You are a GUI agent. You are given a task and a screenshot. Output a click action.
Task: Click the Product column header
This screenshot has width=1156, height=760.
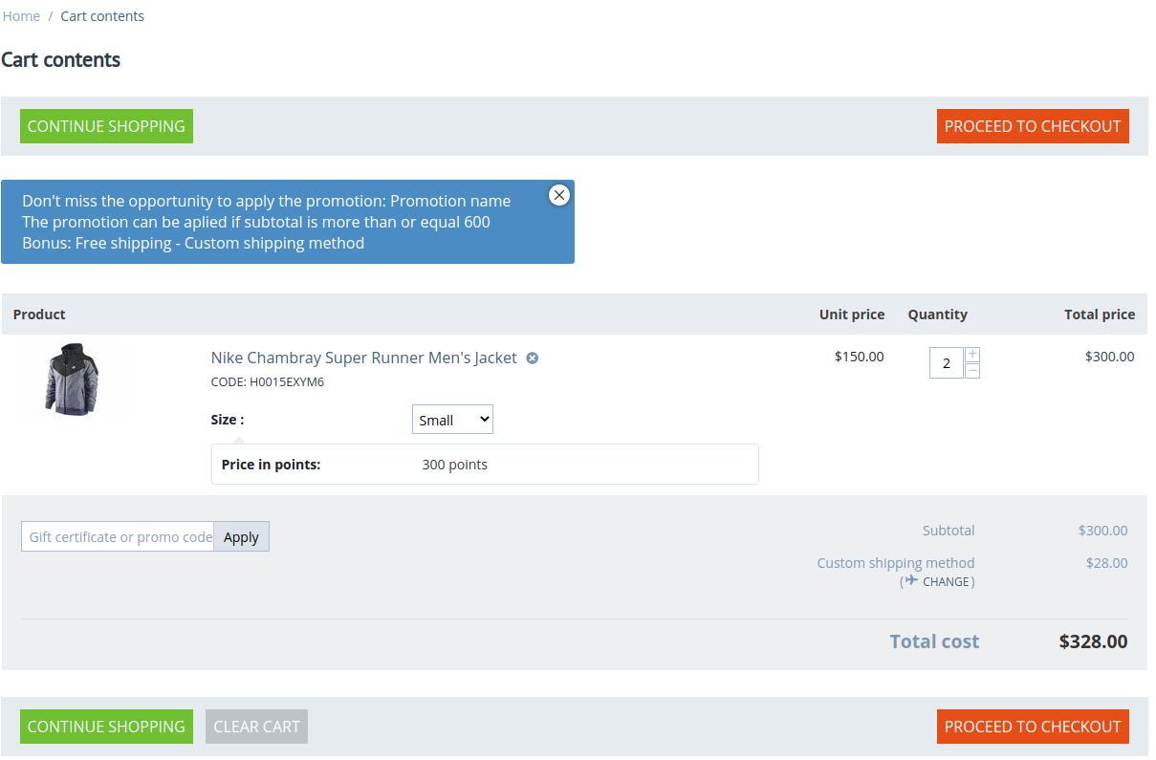tap(39, 315)
